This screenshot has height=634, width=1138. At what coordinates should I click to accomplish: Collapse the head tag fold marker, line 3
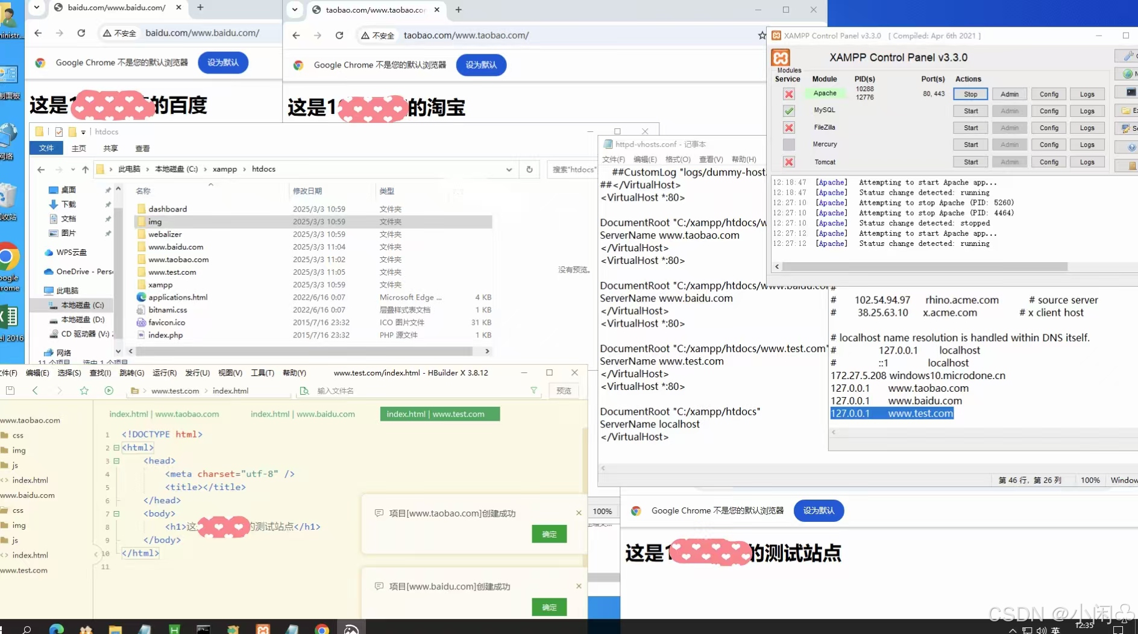click(116, 461)
